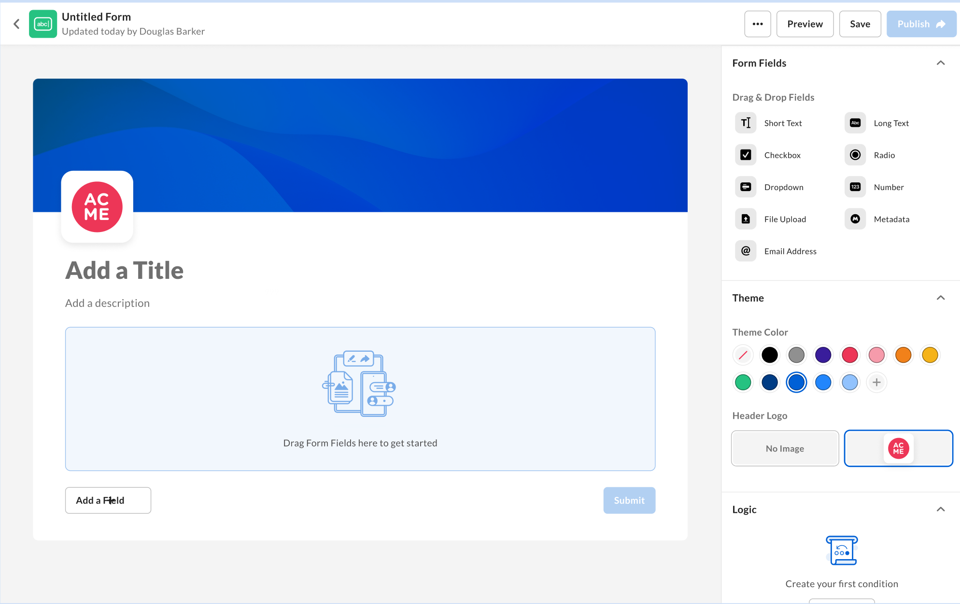Collapse the Theme section
960x604 pixels.
(940, 298)
